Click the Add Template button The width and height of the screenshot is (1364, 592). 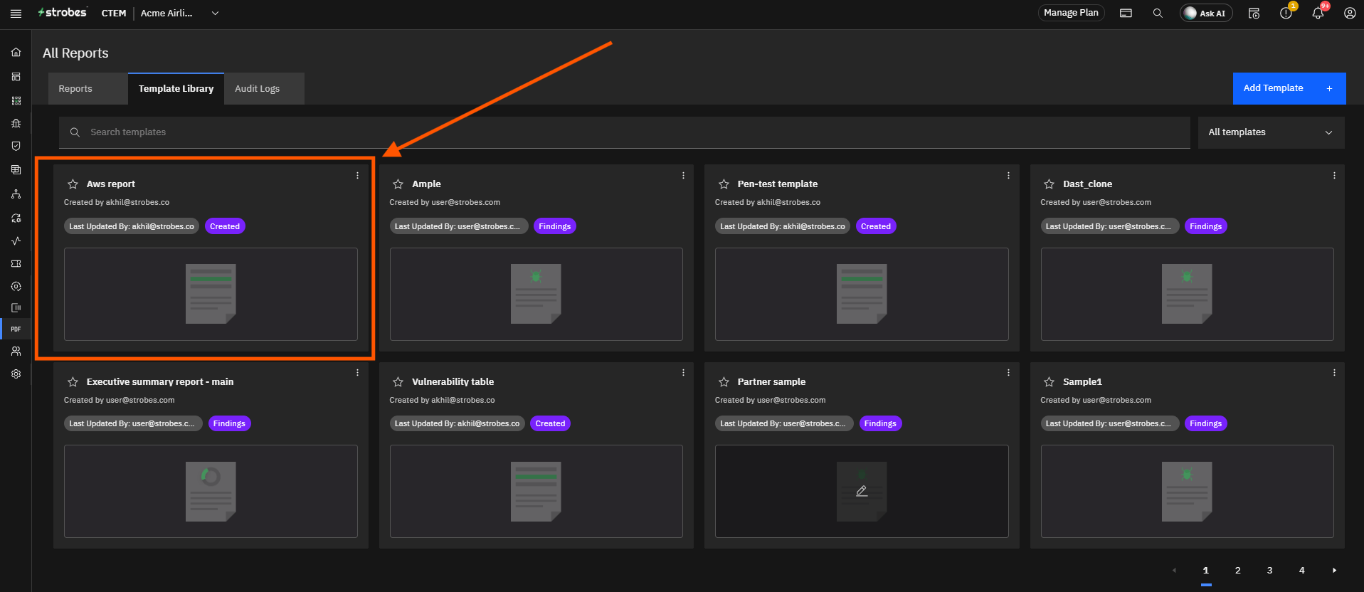point(1289,88)
